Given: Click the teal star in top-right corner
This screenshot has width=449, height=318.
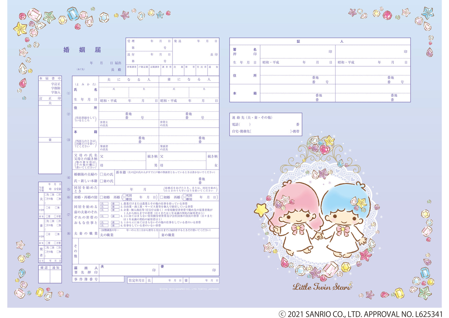Looking at the screenshot, I should (x=428, y=12).
